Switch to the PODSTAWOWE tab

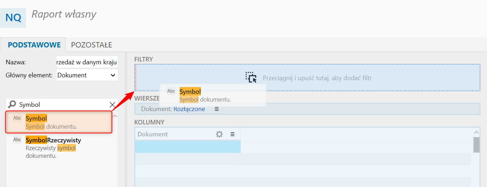tap(34, 45)
